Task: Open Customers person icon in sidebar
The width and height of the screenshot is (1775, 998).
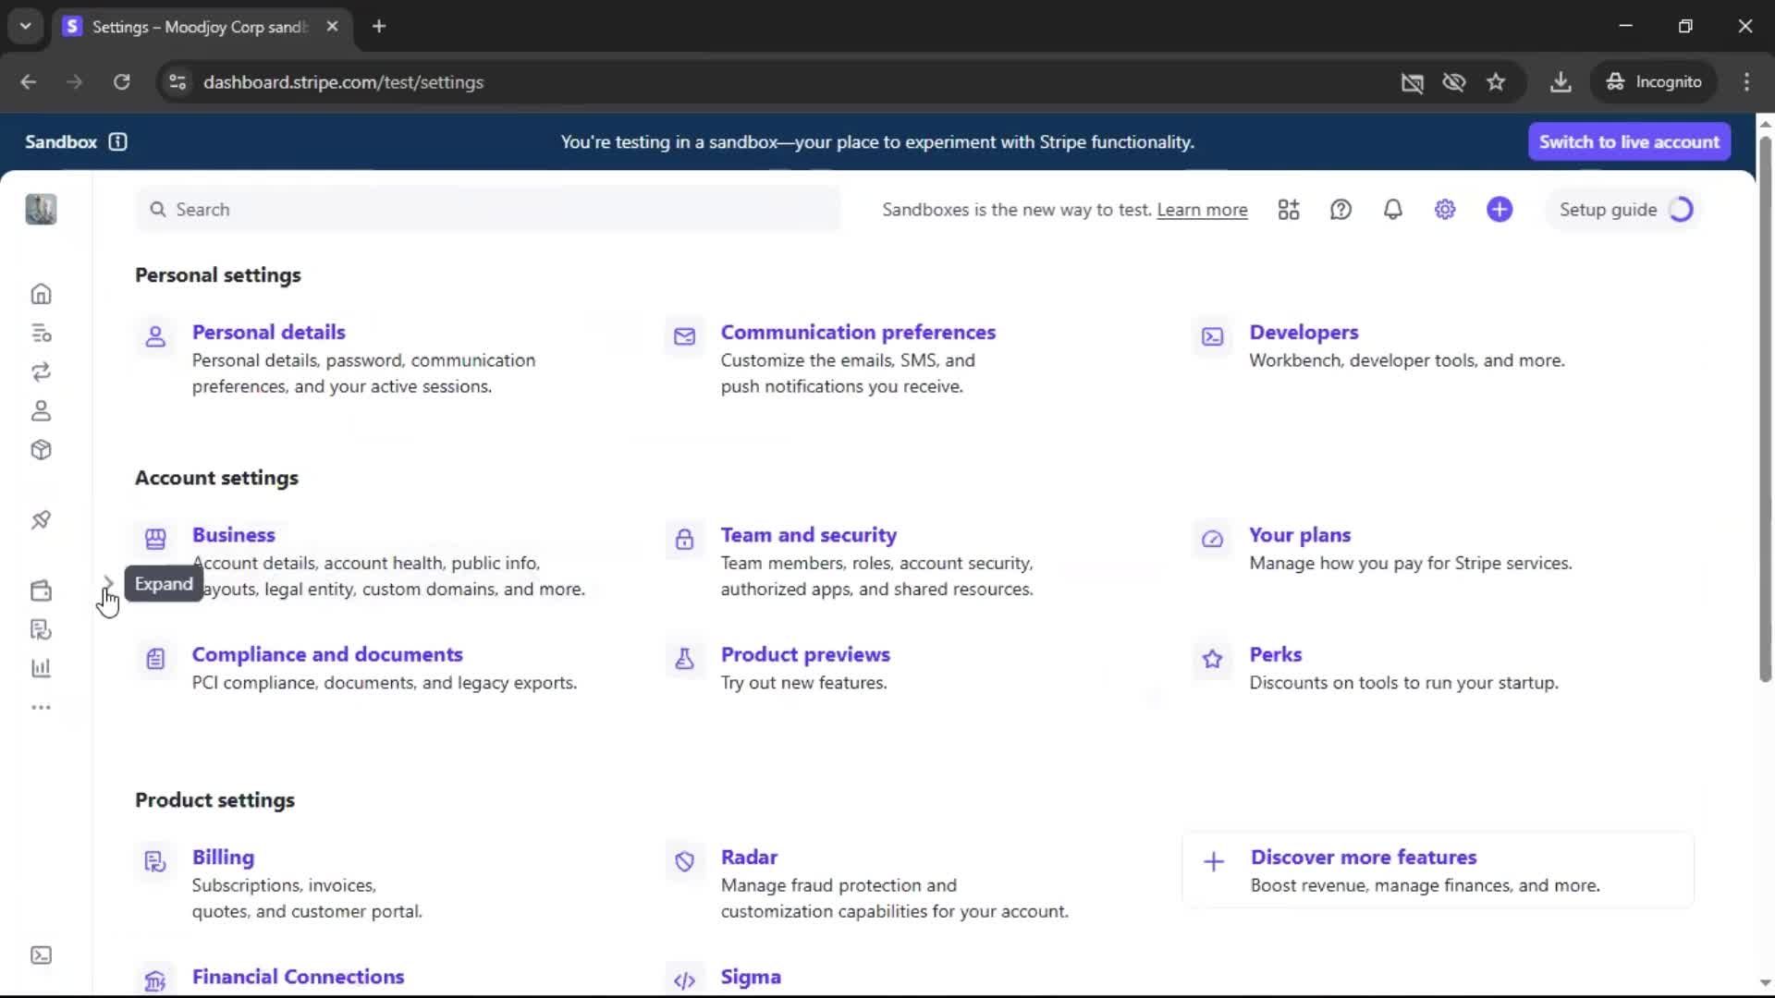Action: (x=41, y=410)
